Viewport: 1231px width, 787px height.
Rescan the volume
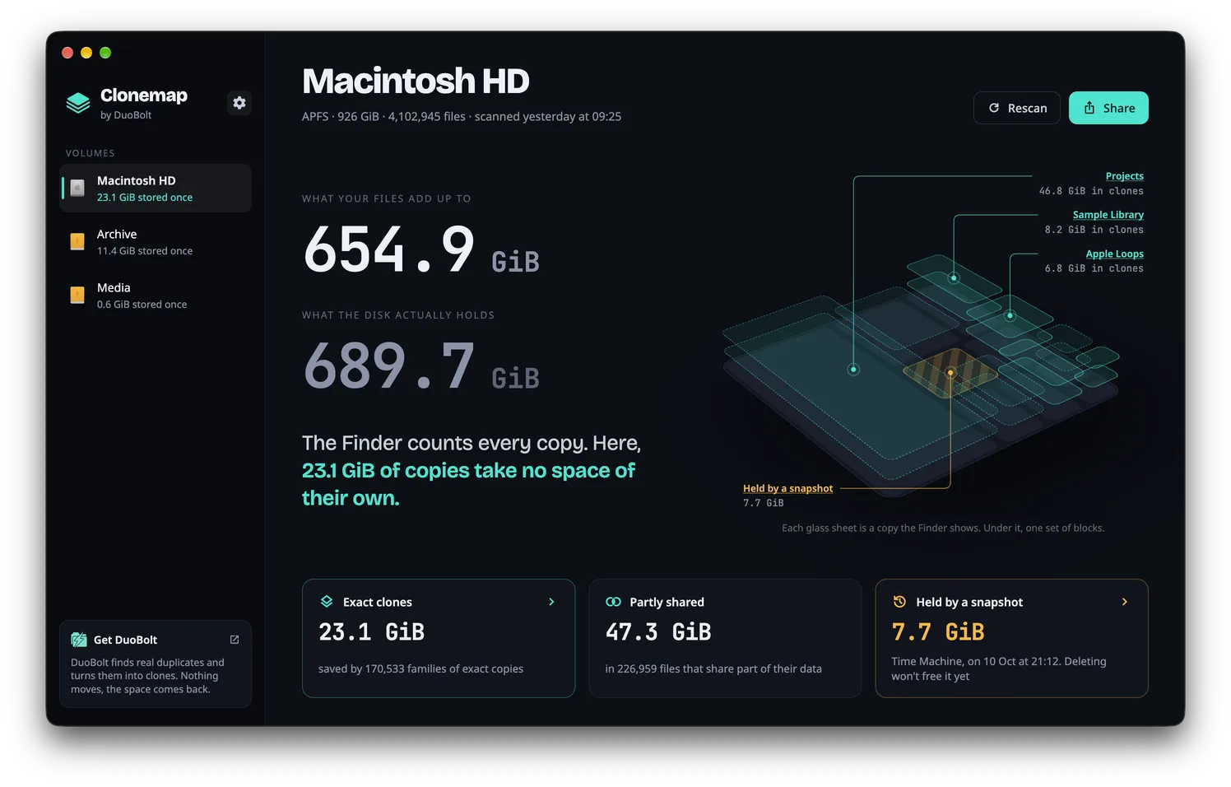1017,108
